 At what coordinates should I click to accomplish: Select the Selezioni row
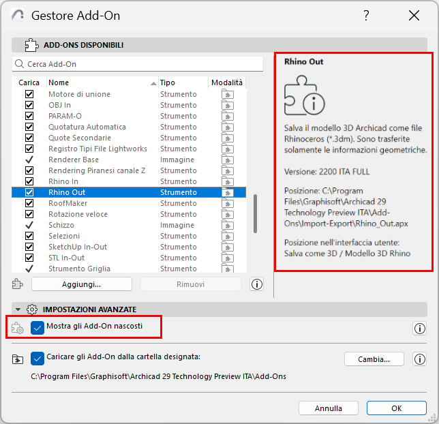(x=129, y=236)
